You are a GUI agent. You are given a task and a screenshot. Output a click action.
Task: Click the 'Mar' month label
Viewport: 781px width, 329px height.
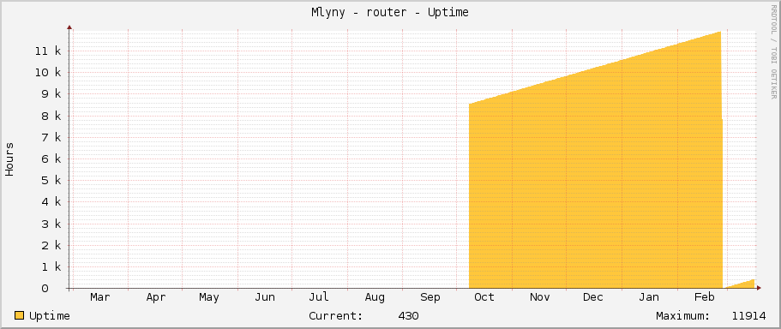point(100,297)
